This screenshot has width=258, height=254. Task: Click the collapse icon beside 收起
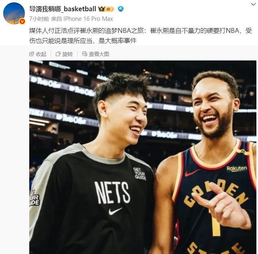pos(31,54)
